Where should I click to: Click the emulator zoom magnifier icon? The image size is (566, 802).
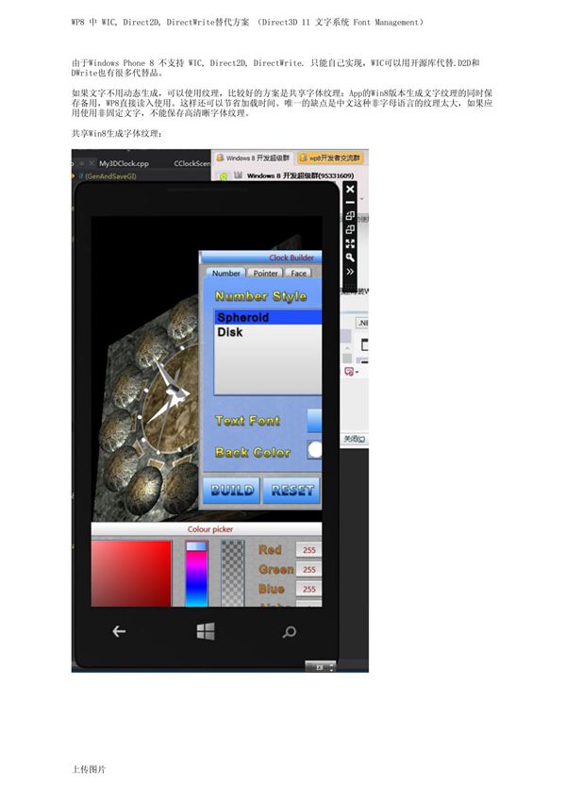(x=350, y=258)
